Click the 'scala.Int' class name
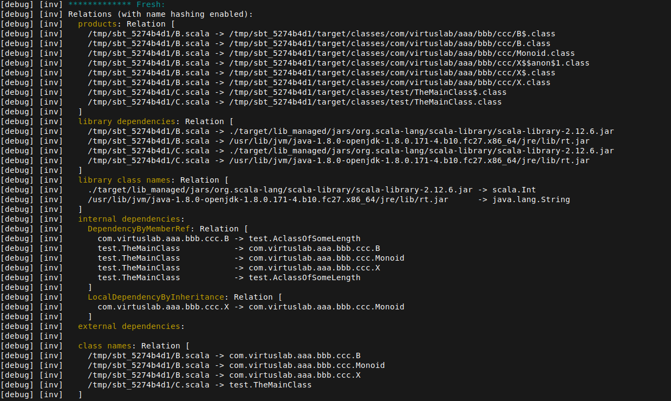This screenshot has width=671, height=401. pyautogui.click(x=513, y=190)
